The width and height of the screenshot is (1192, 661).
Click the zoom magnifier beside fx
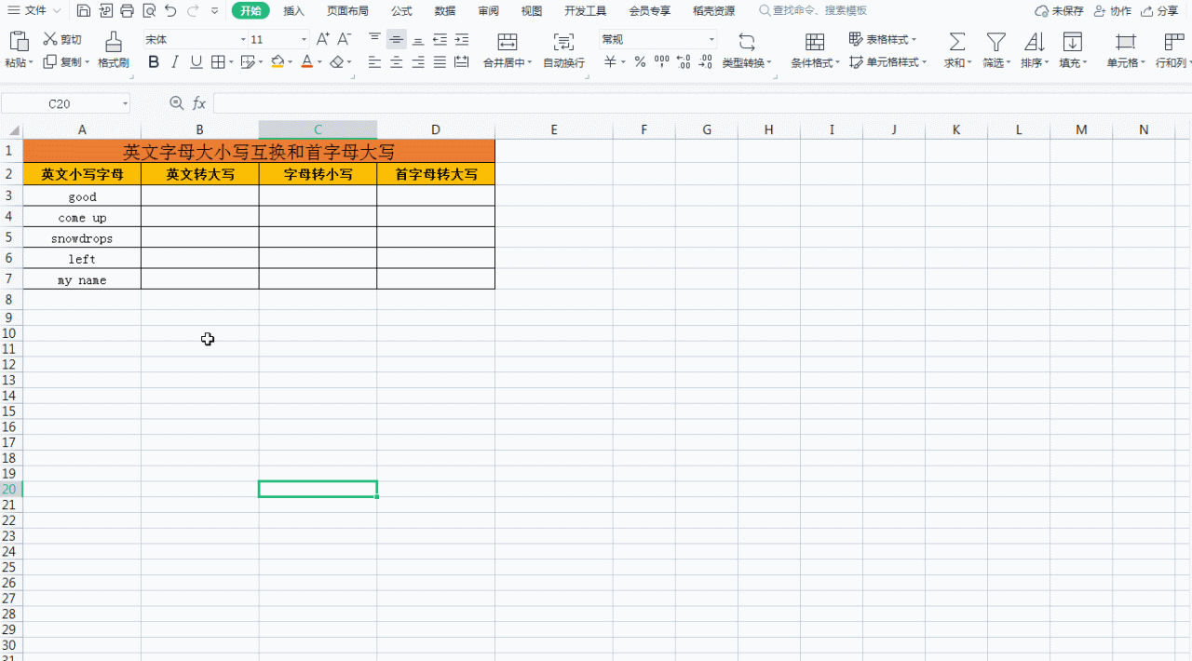(177, 103)
